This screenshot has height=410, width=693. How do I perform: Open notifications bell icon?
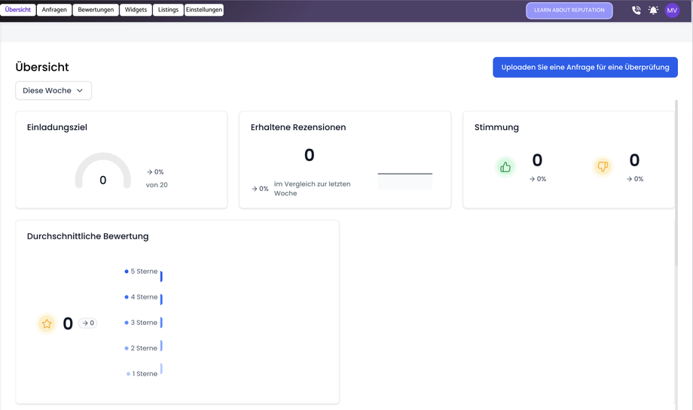pos(653,10)
